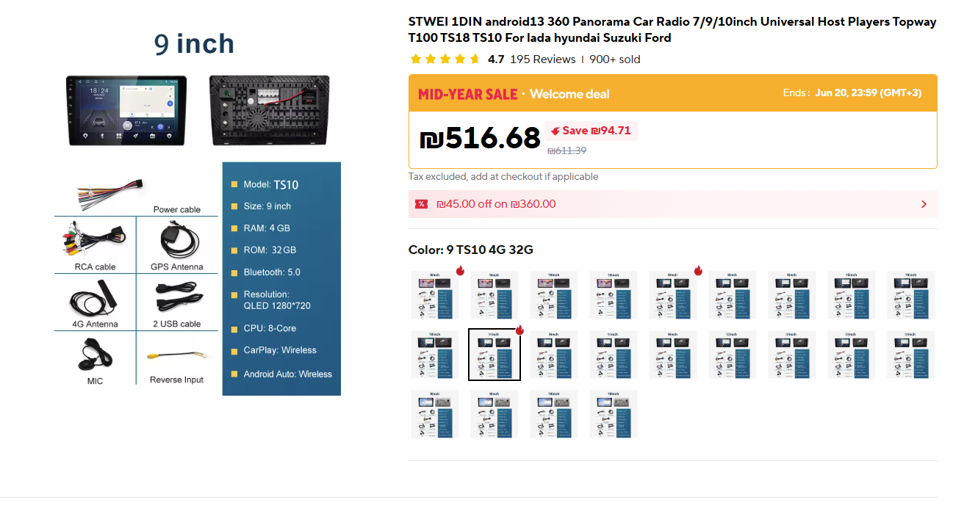This screenshot has height=508, width=953.
Task: Click the star rating icons
Action: click(x=445, y=59)
